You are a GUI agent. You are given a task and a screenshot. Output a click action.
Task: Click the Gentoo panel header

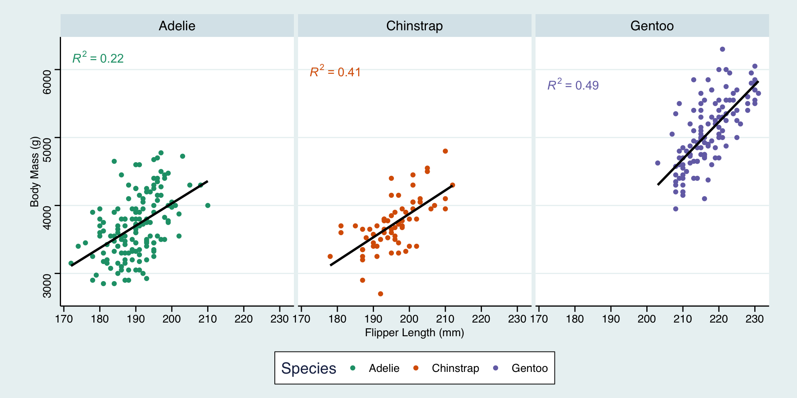652,26
